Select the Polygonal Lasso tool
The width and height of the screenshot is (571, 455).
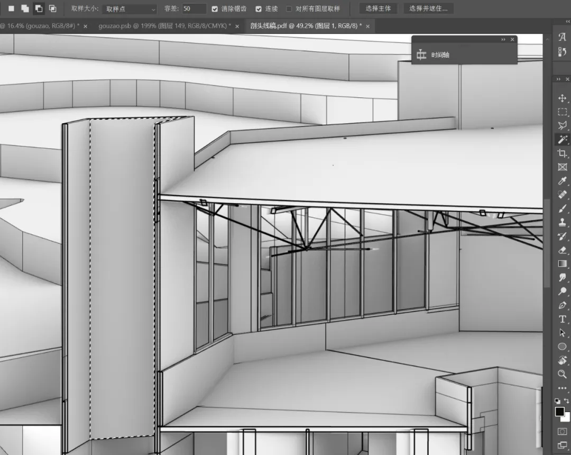(562, 126)
